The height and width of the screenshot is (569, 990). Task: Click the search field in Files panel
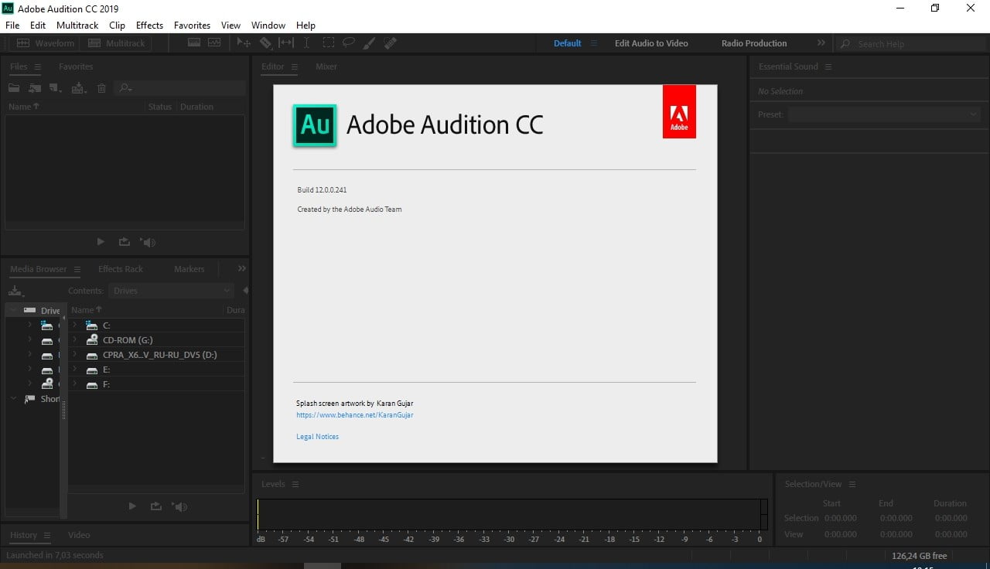(x=180, y=88)
